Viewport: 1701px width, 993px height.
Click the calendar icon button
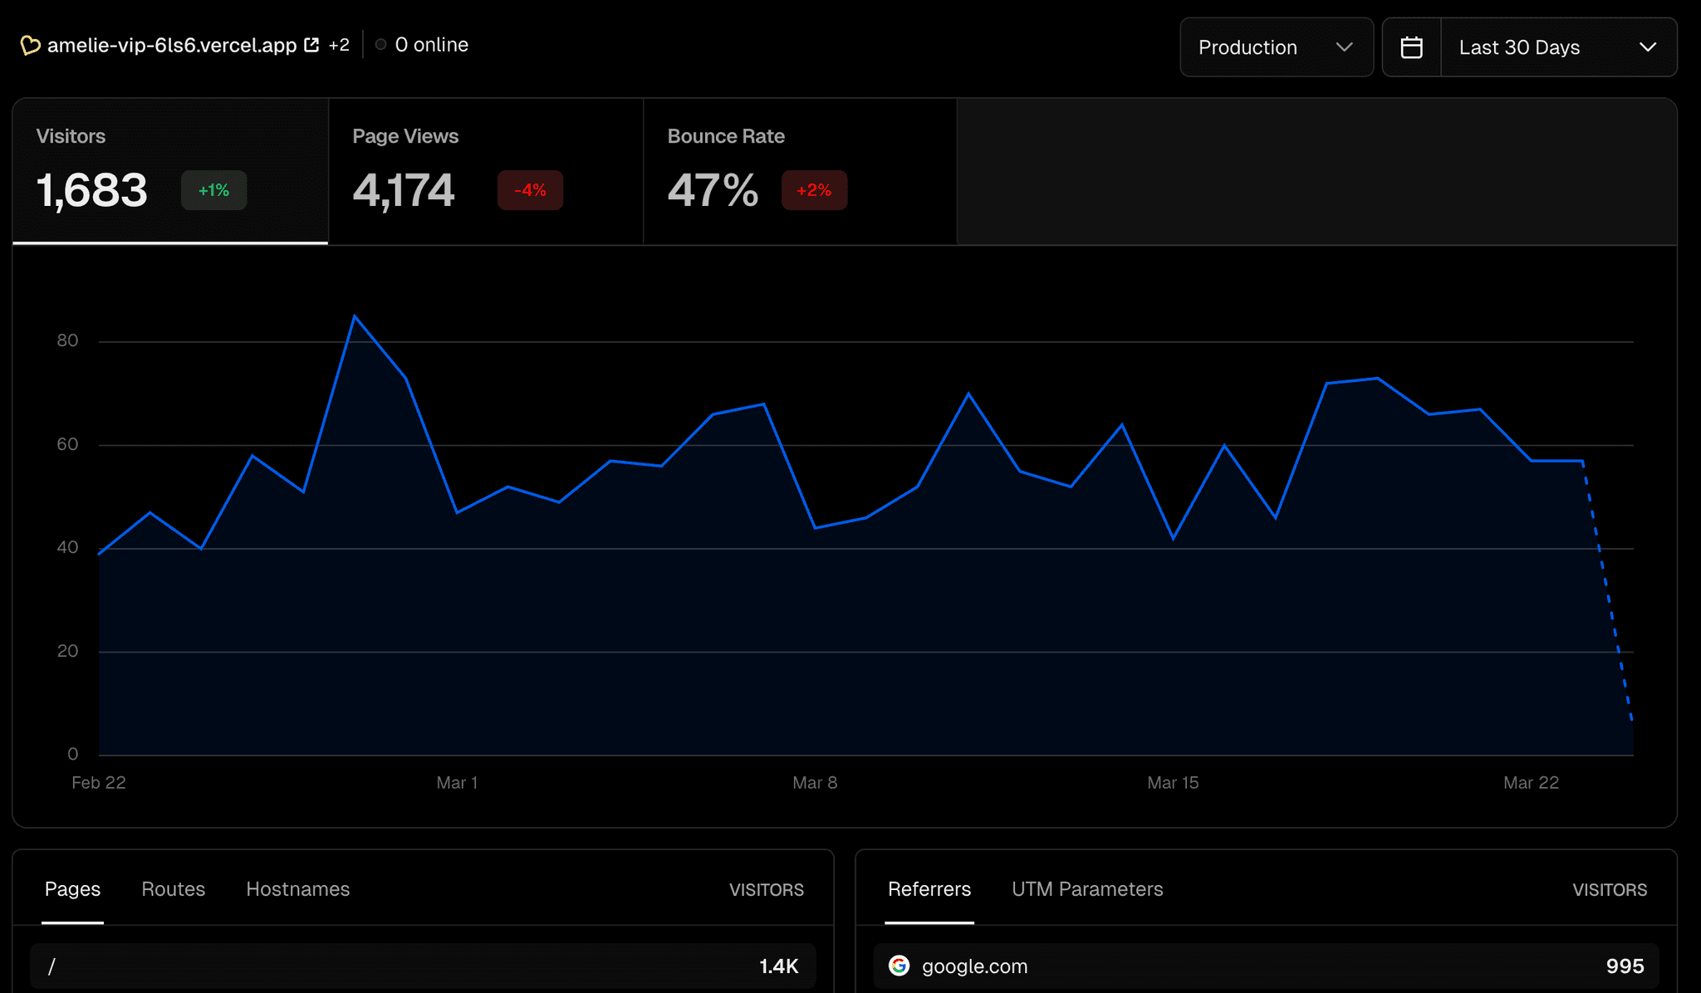(1411, 47)
